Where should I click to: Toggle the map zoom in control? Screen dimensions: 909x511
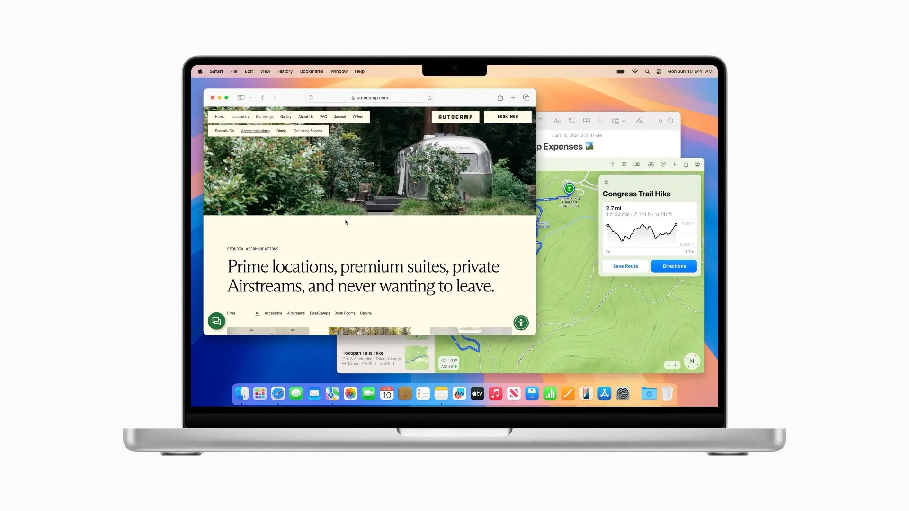pyautogui.click(x=676, y=365)
